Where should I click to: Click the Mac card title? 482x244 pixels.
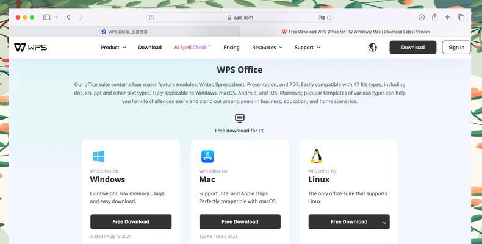click(x=207, y=179)
